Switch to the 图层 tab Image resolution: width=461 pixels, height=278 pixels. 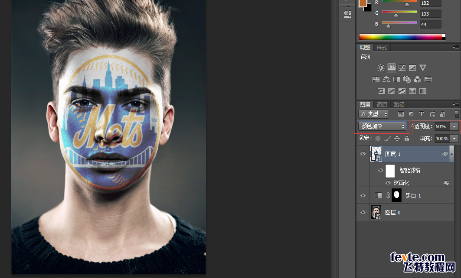coord(365,104)
